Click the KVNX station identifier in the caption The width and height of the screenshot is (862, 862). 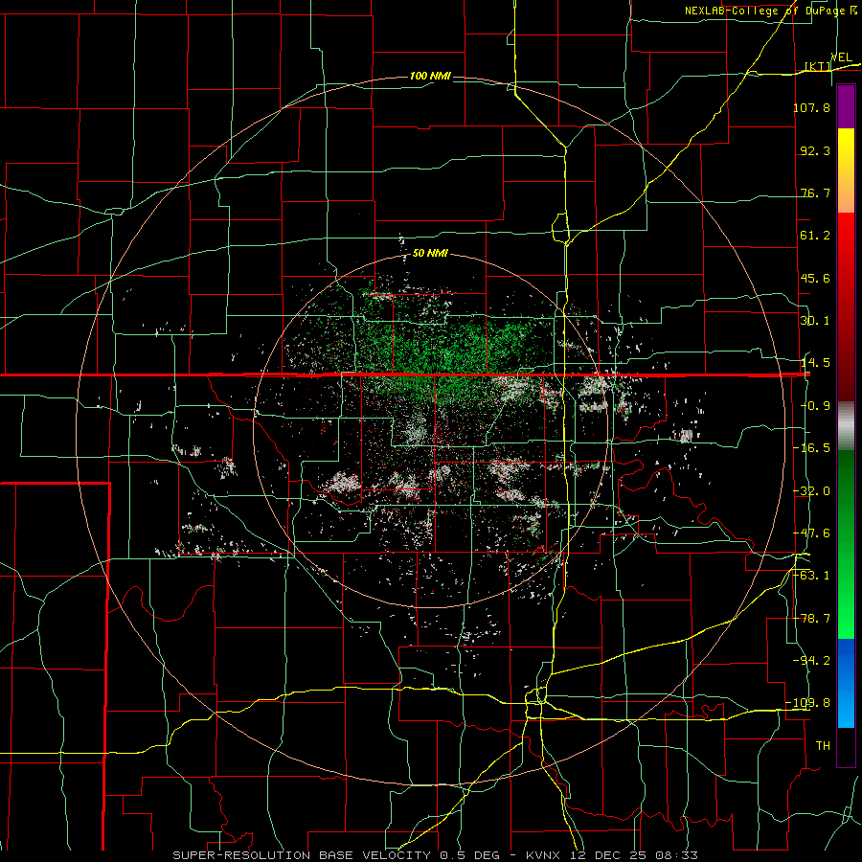click(542, 855)
